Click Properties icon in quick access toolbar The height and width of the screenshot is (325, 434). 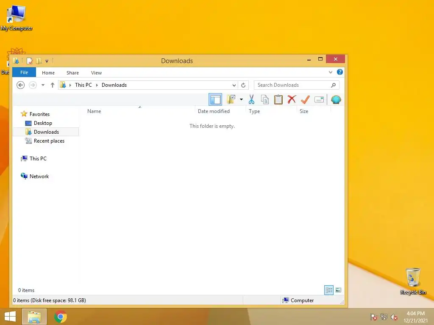click(30, 61)
